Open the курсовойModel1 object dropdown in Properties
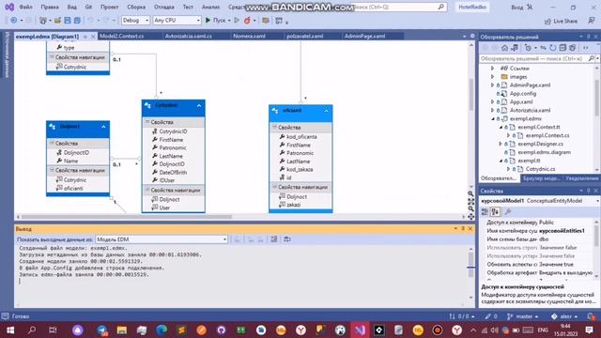The image size is (601, 338). tap(597, 201)
